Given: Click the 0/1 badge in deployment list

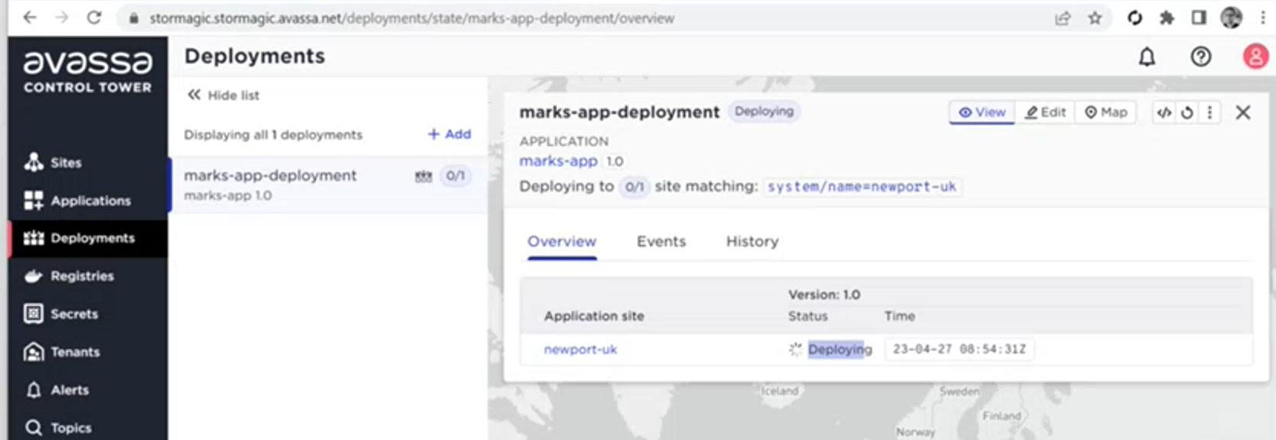Looking at the screenshot, I should (455, 176).
